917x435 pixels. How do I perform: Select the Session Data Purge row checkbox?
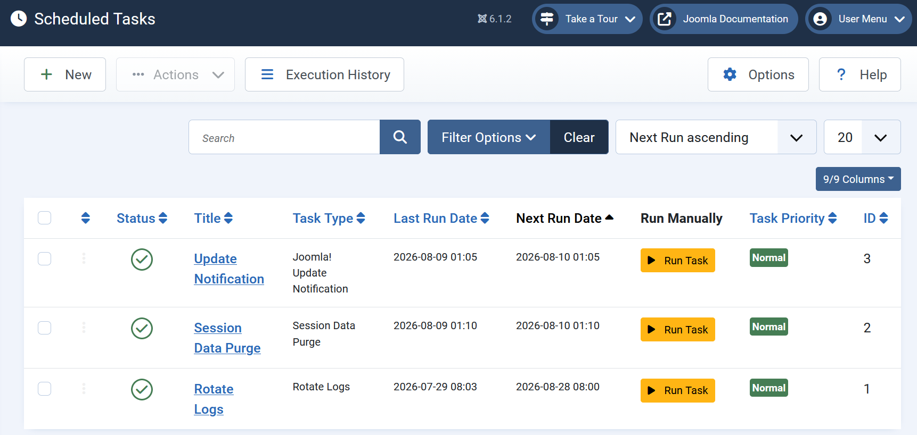(x=45, y=328)
